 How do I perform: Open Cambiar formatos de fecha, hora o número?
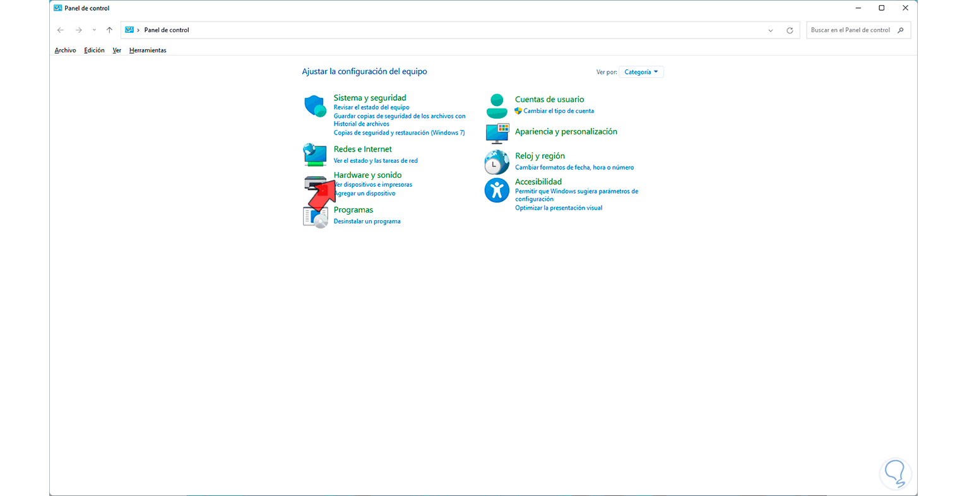(574, 168)
